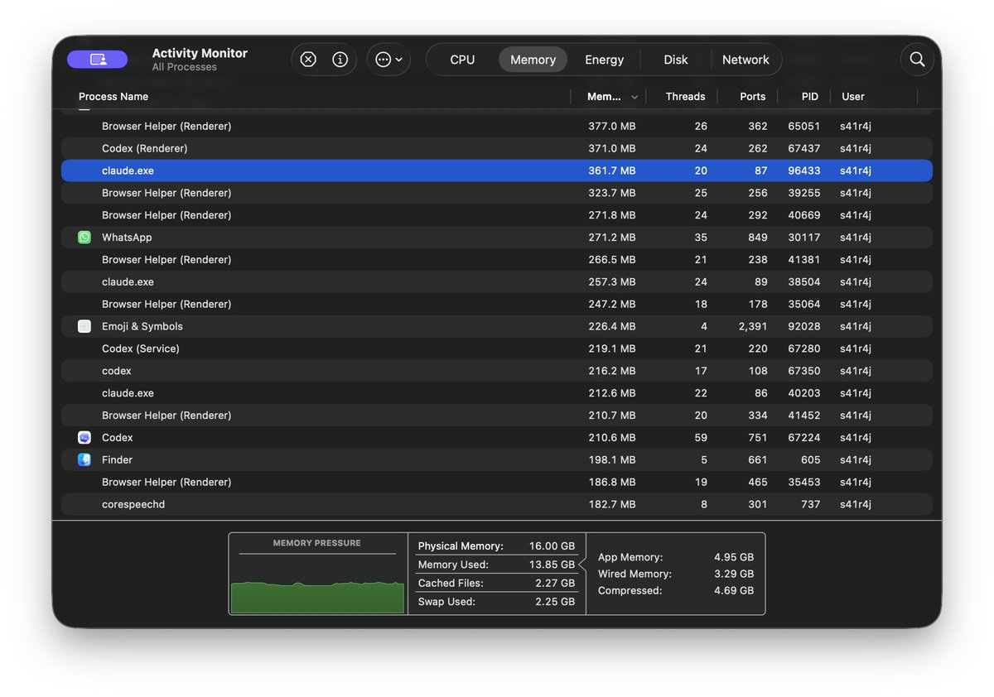Viewport: 994px width, 697px height.
Task: Select Browser Helper (Renderer) row using 377.0 MB
Action: [497, 127]
